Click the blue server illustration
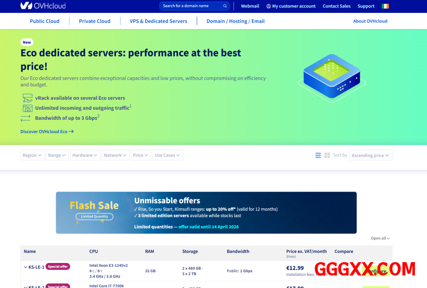 pos(332,77)
